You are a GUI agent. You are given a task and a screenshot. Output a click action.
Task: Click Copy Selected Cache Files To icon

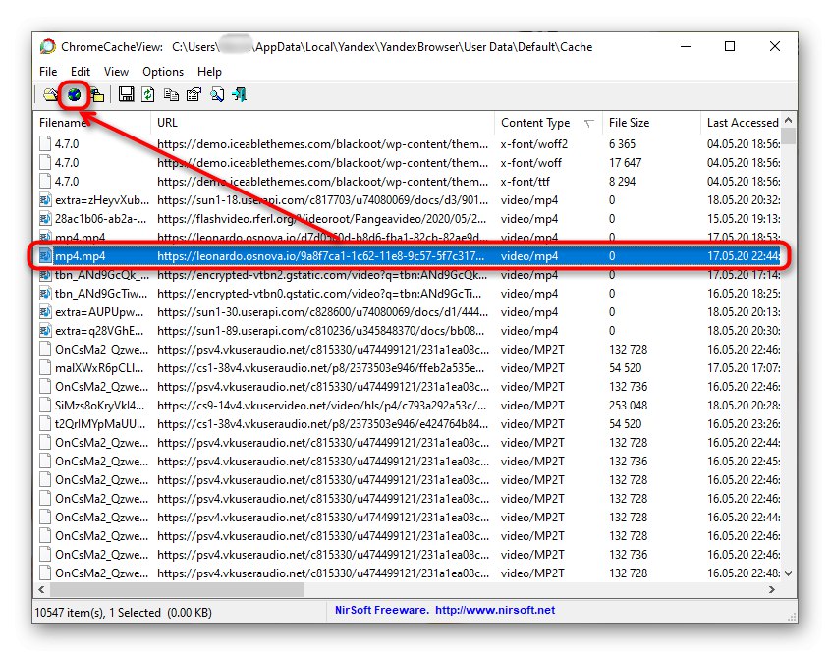tap(97, 95)
